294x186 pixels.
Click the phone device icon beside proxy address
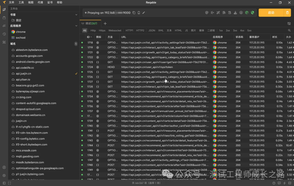click(x=139, y=13)
